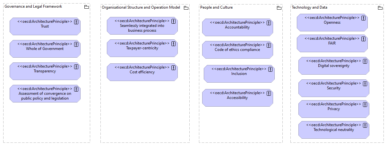Select the Governance and Legal Framework group title

coord(33,6)
